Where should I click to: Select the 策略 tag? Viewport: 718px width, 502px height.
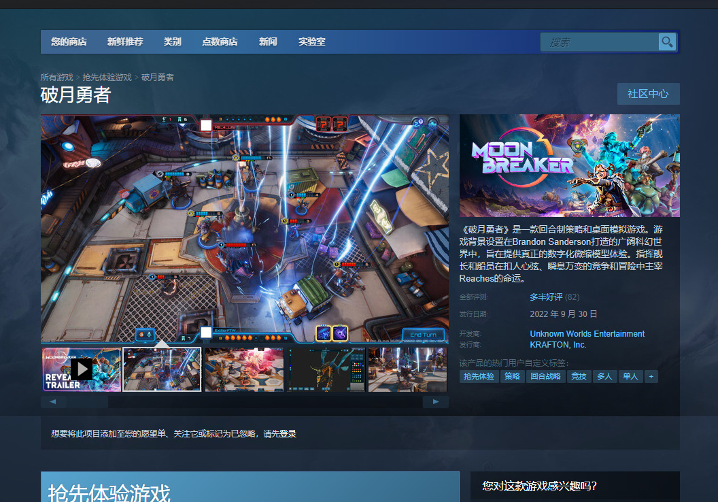pyautogui.click(x=513, y=377)
